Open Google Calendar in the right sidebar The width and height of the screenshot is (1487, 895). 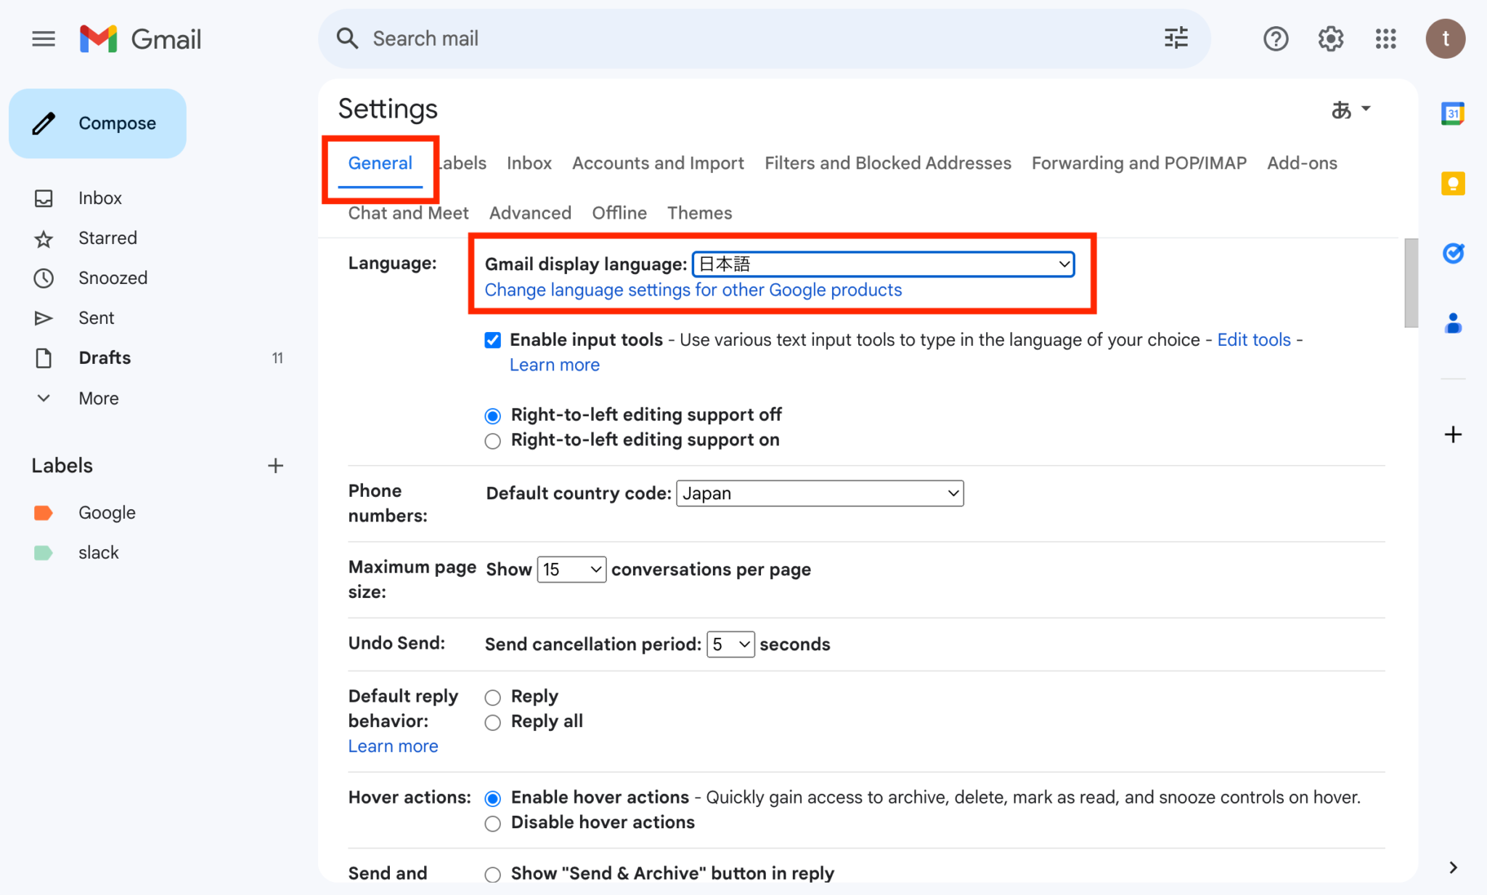tap(1453, 113)
